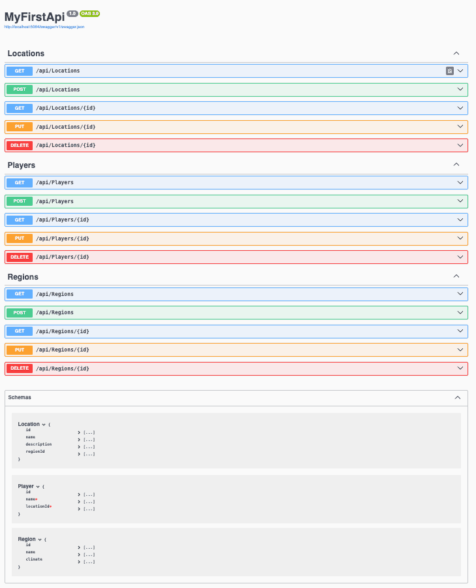Open GET /api/Regions/{id} via its arrow
The width and height of the screenshot is (476, 588).
click(460, 331)
